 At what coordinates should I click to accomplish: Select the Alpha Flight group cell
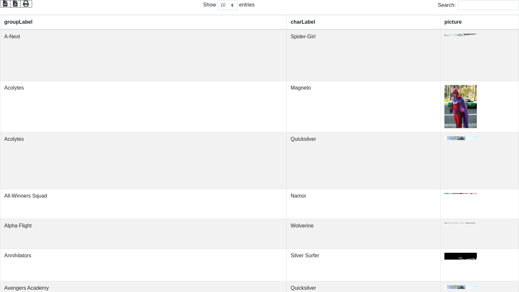(x=143, y=234)
